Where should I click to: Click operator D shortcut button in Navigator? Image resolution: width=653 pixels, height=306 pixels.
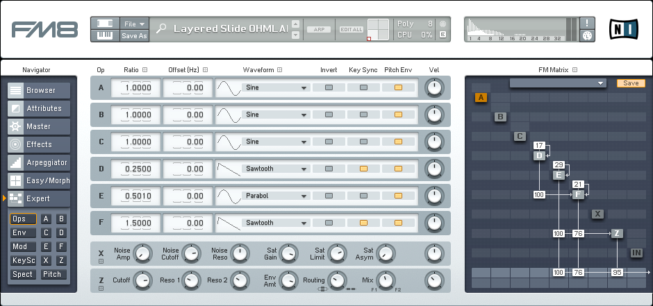point(62,233)
